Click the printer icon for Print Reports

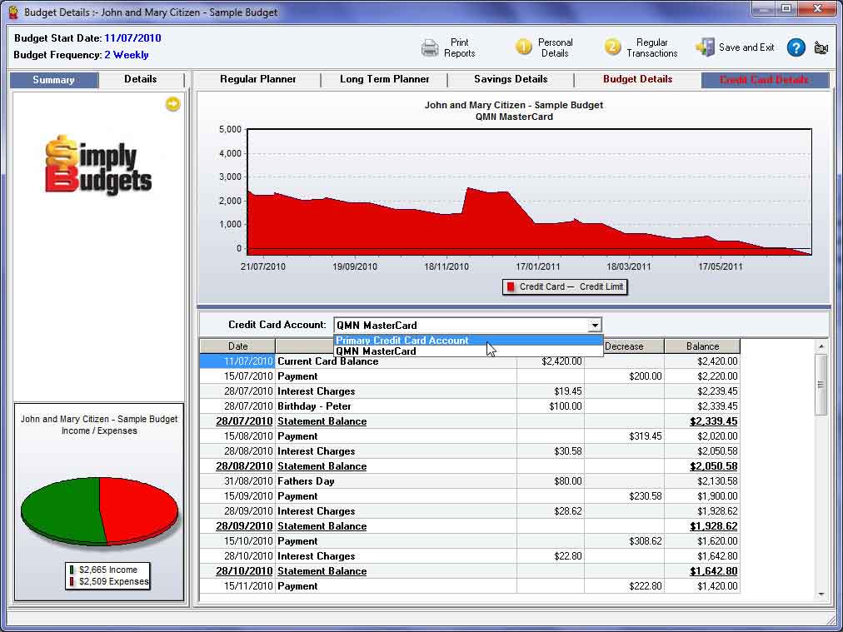[430, 47]
